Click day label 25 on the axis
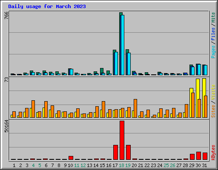Viewport: 218px width, 170px height. (x=166, y=165)
